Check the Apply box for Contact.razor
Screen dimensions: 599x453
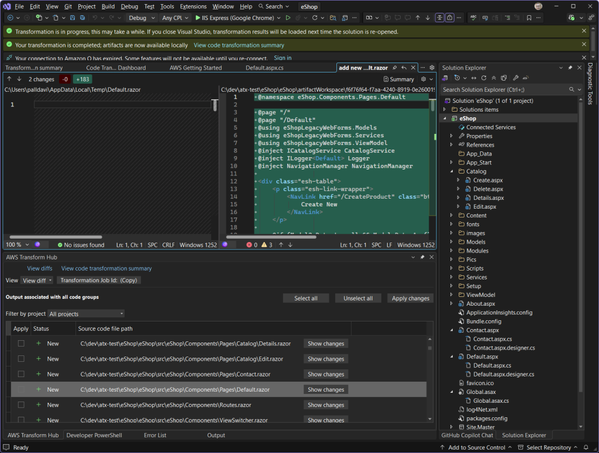21,374
